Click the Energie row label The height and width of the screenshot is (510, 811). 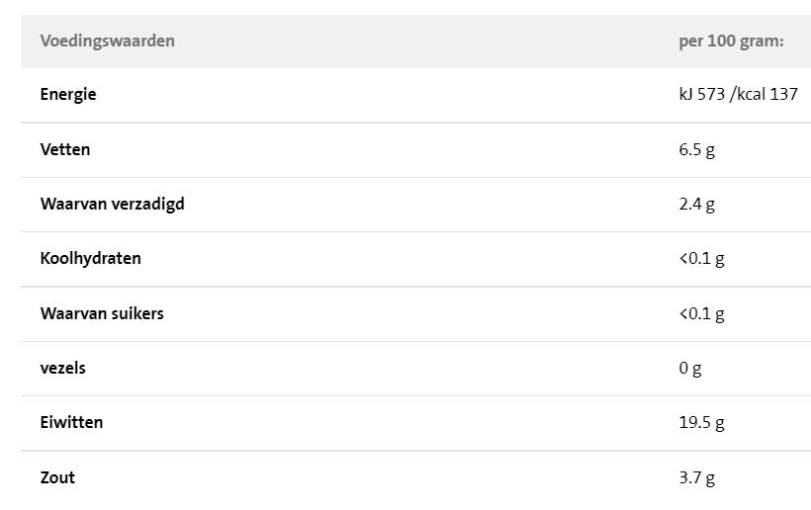click(68, 95)
